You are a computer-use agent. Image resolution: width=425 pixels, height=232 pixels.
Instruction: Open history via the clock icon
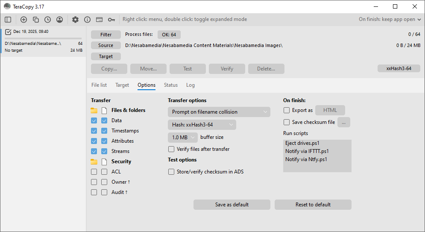(47, 19)
